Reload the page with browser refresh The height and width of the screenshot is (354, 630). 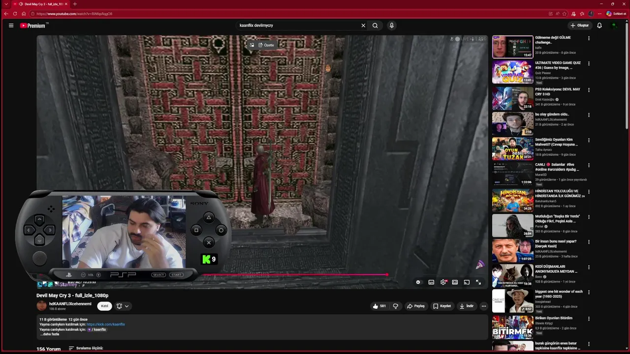[x=15, y=14]
